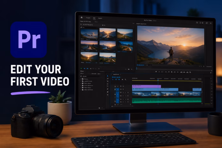Click Go to In point button
This screenshot has height=148, width=222.
[166, 72]
